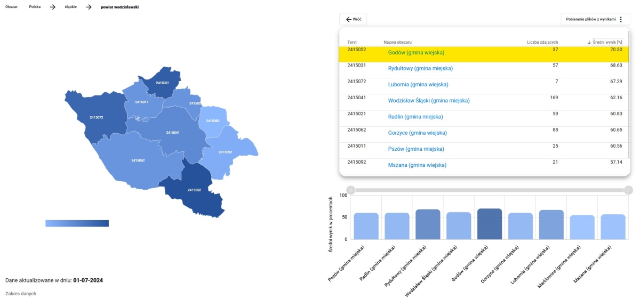The image size is (640, 299).
Task: Click score value 57.14
Action: (616, 161)
